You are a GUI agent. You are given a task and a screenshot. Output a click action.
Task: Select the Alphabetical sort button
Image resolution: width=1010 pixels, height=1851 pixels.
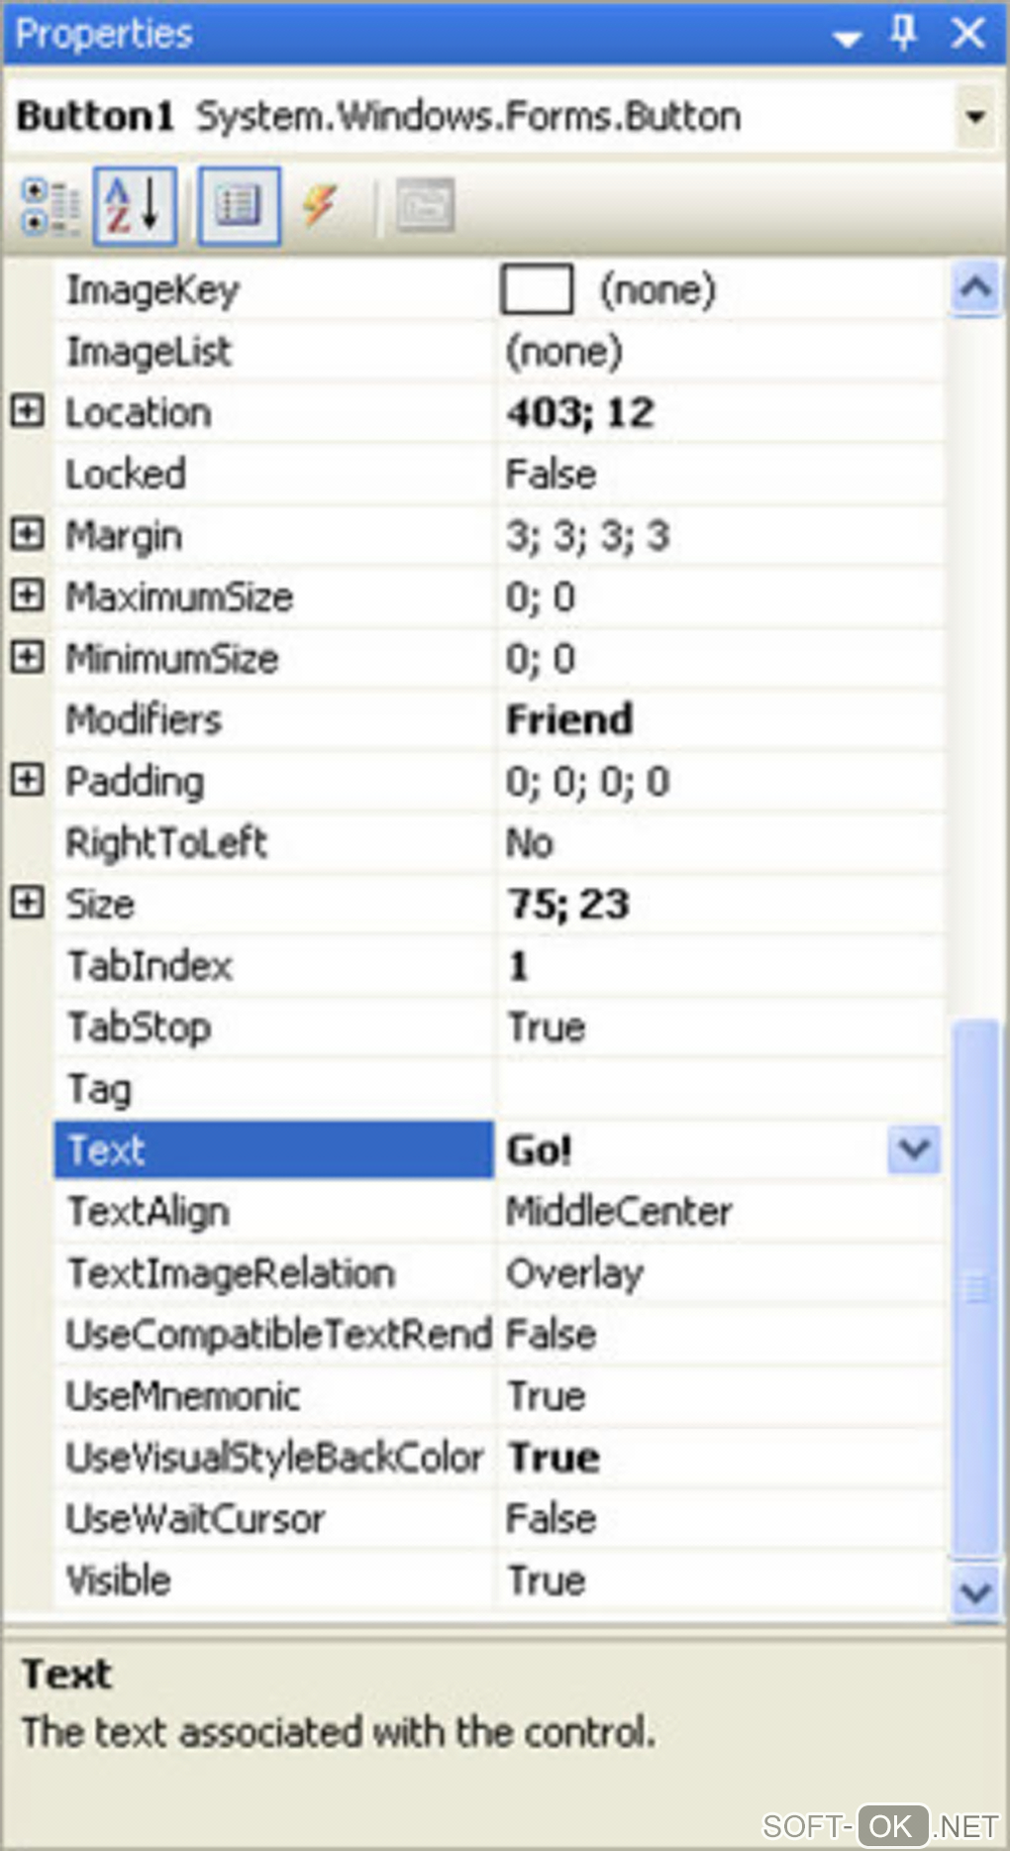[135, 206]
